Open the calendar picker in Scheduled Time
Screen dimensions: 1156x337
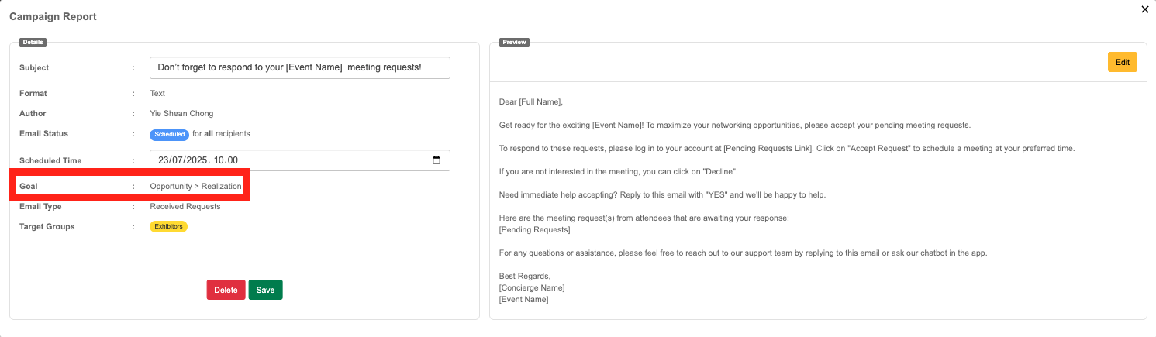coord(437,160)
